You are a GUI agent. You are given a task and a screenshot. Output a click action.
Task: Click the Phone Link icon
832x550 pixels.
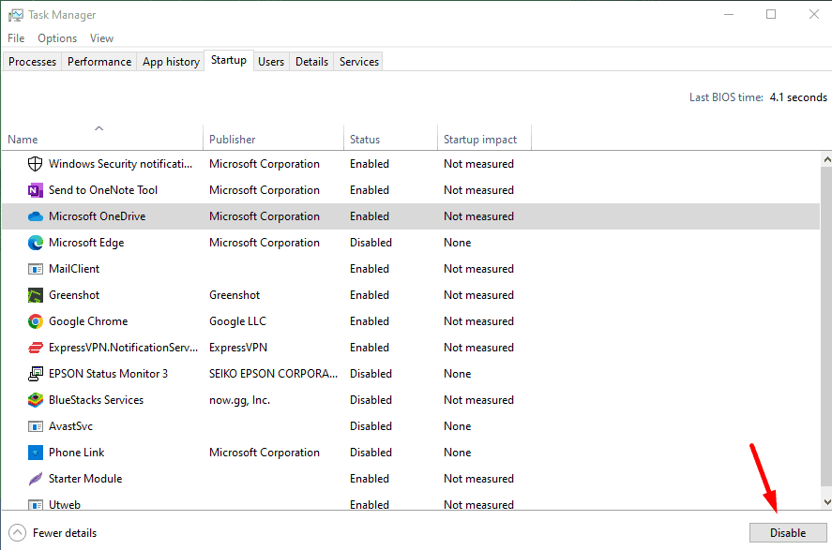(35, 453)
